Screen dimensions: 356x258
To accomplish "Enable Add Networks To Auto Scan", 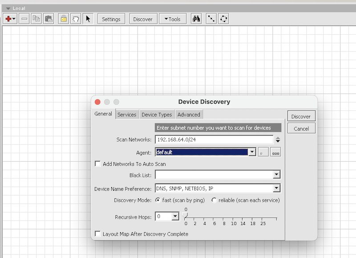I will pyautogui.click(x=97, y=164).
